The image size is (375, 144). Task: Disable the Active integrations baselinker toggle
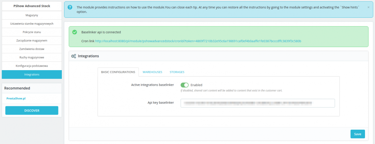(185, 85)
